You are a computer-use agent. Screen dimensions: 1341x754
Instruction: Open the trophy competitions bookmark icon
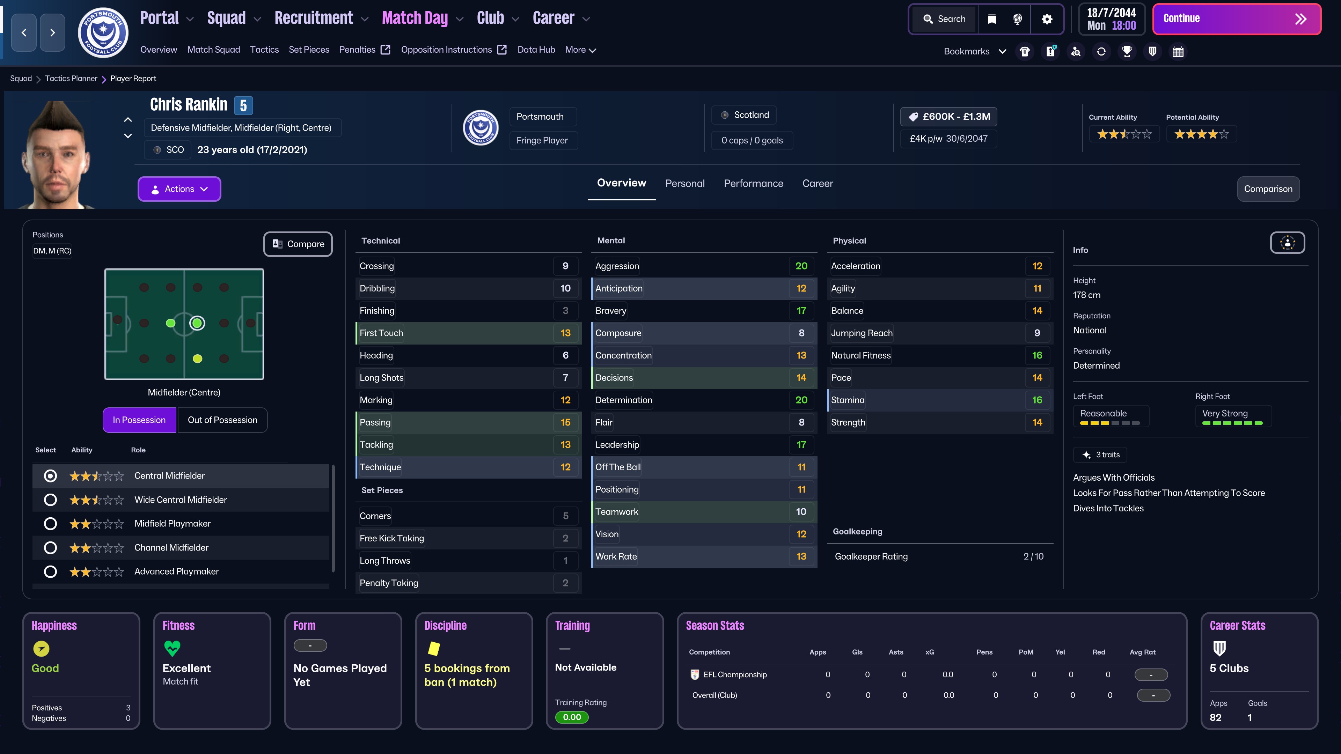coord(1127,52)
